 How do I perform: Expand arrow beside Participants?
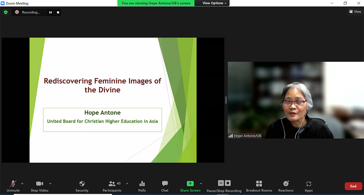point(127,184)
